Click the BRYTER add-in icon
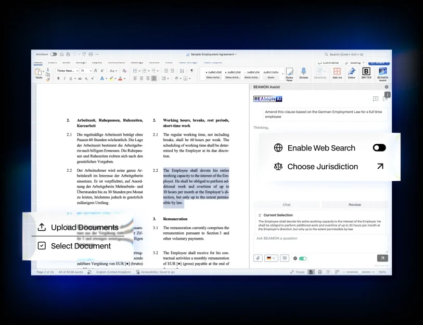423x325 pixels. (366, 73)
